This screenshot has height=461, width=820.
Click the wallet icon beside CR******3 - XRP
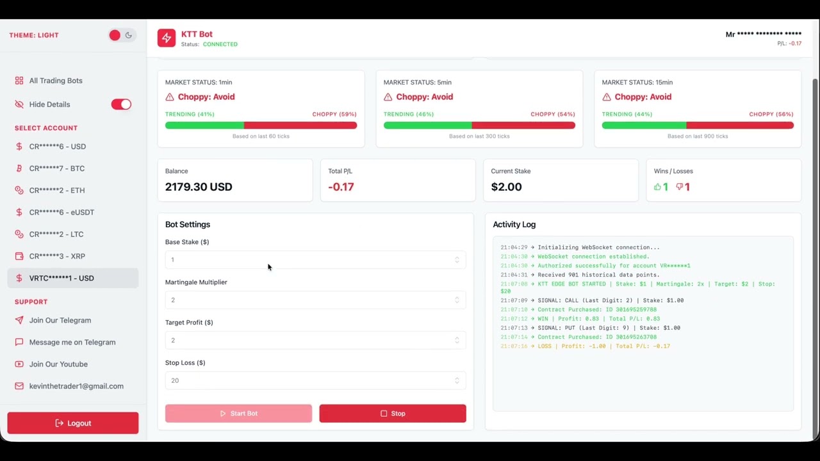coord(19,256)
